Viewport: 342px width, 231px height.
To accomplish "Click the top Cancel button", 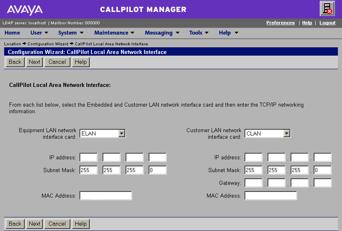I will point(57,62).
